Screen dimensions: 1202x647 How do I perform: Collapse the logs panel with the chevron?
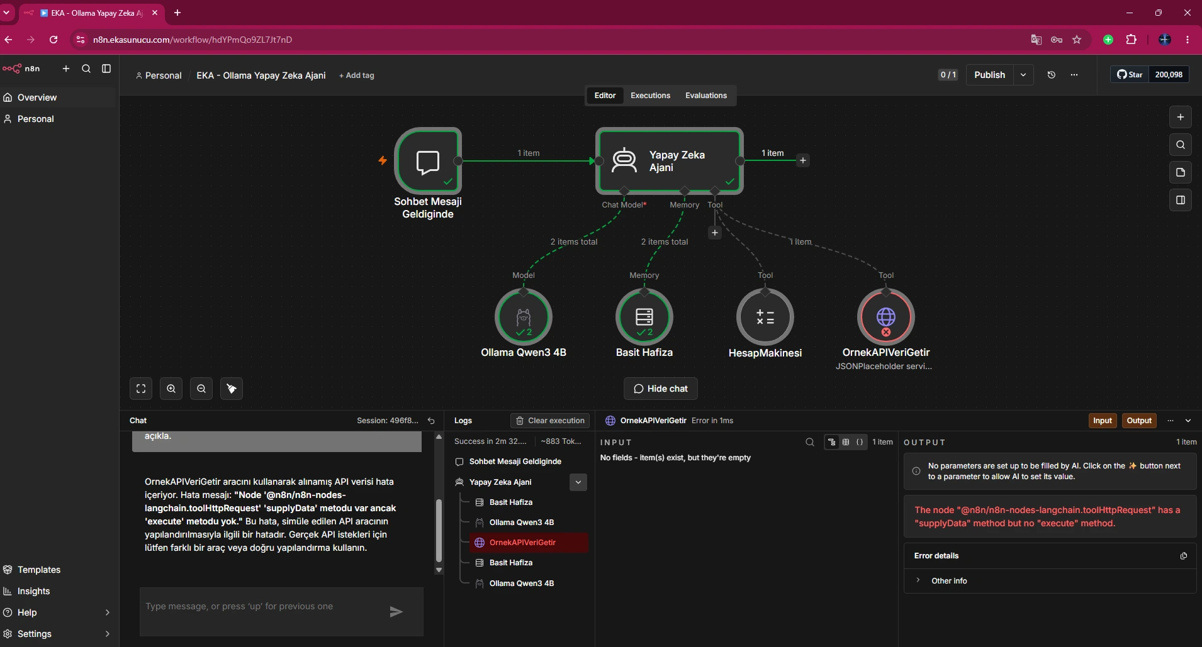1188,421
